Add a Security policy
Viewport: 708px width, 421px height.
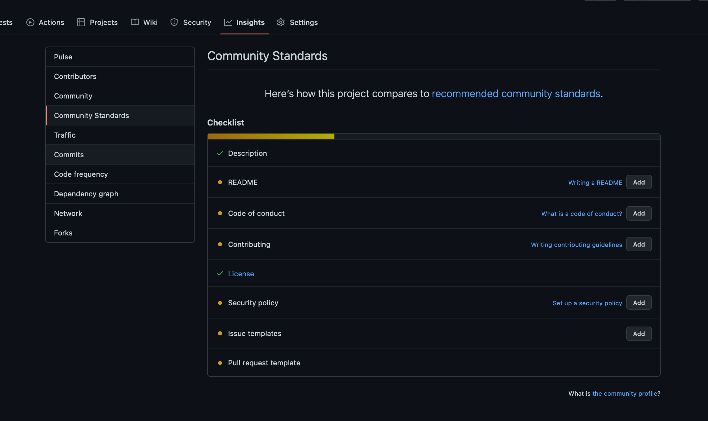tap(639, 303)
